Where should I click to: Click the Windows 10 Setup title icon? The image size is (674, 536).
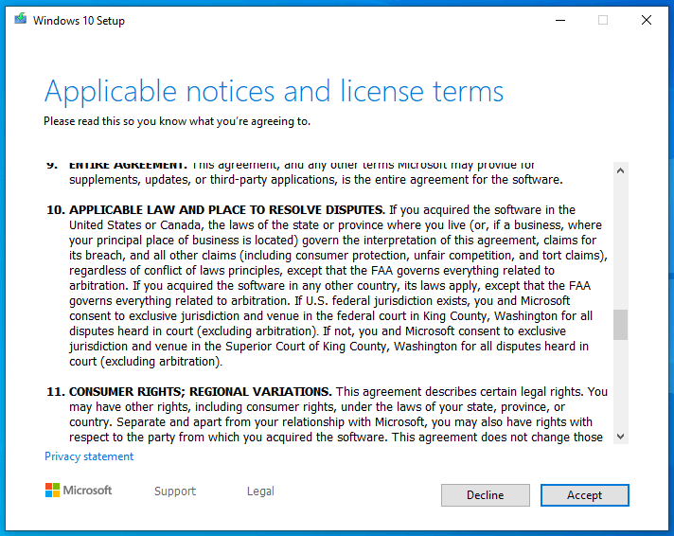[20, 19]
